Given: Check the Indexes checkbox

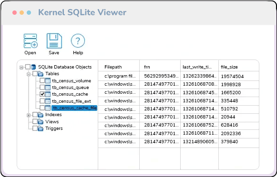Looking at the screenshot, I should [x=35, y=115].
